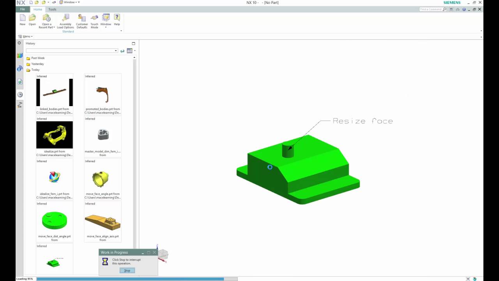Collapse the Today folder
The image size is (499, 281).
click(x=33, y=70)
